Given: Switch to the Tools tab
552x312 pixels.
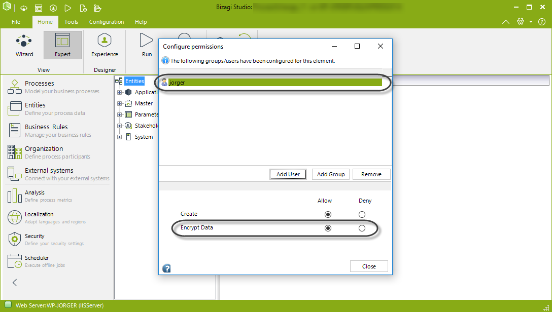Looking at the screenshot, I should (x=71, y=22).
